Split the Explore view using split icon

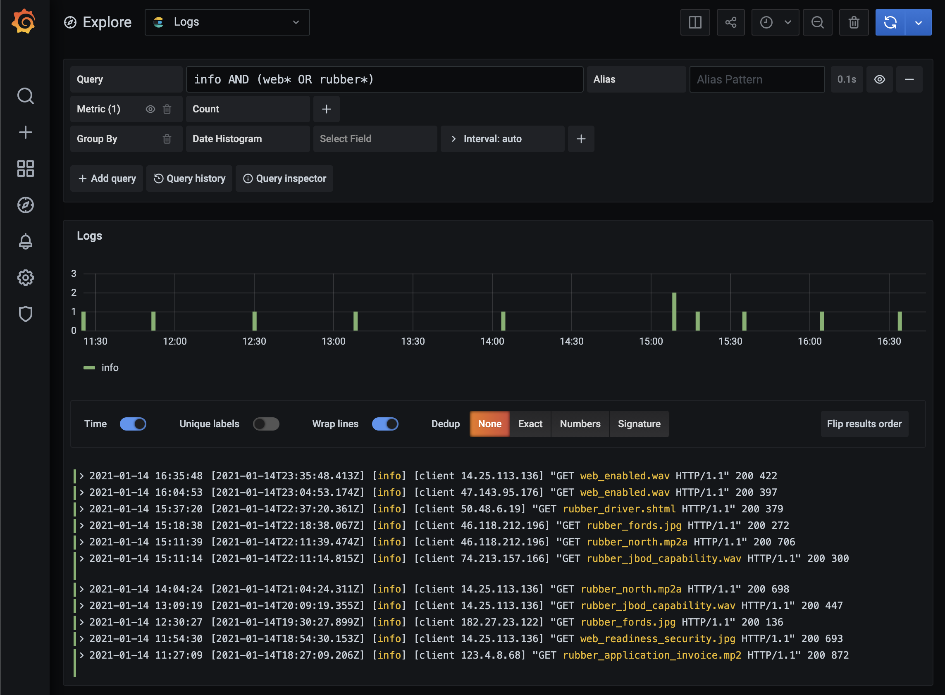[x=695, y=22]
